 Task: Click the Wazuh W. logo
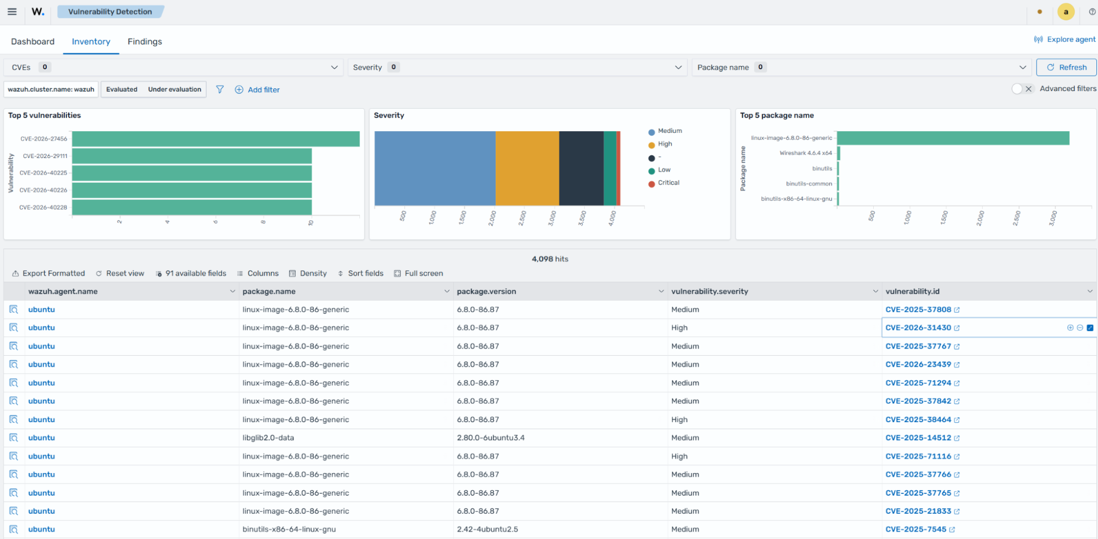tap(37, 12)
